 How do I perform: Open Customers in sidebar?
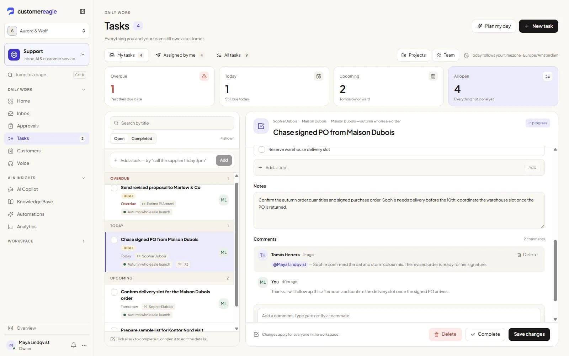coord(47,151)
